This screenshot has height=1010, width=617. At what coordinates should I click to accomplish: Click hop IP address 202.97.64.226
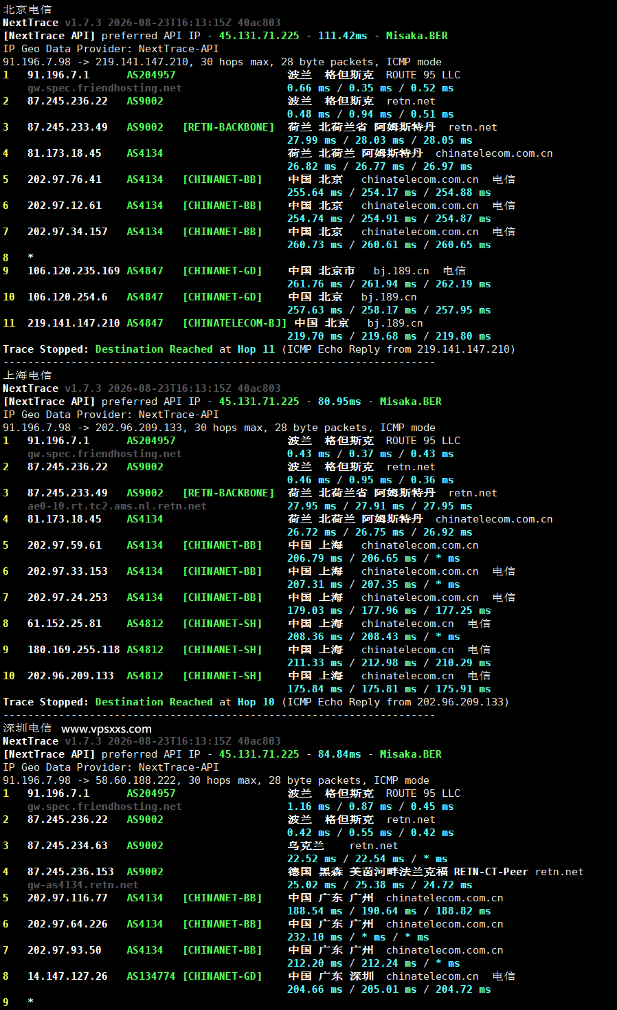67,924
